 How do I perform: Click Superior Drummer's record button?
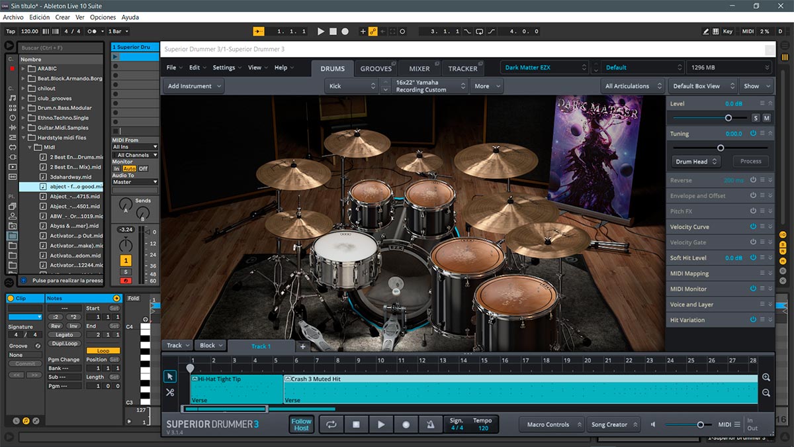406,424
